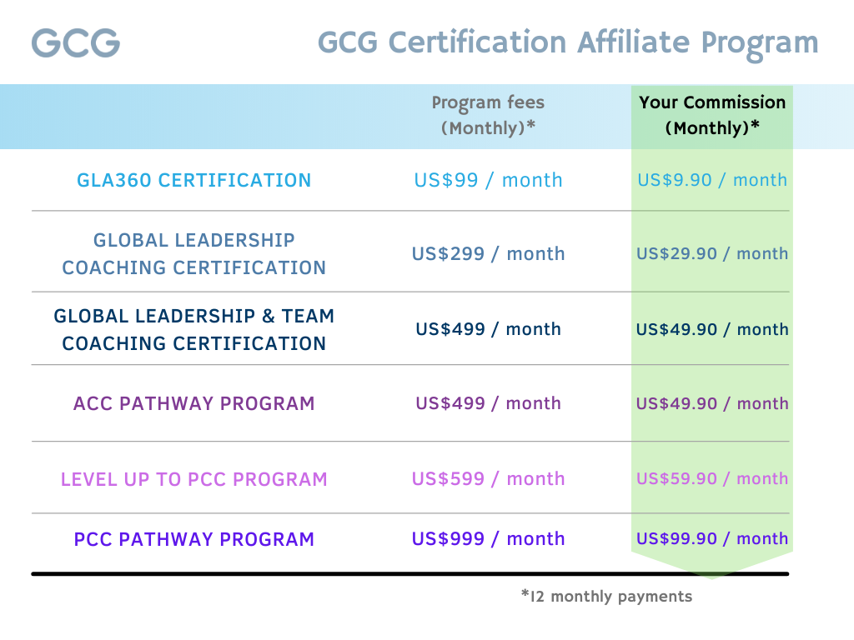This screenshot has height=640, width=854.
Task: Open the PCC Pathway Program label
Action: coord(193,539)
